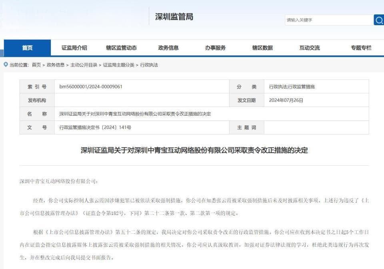Click the addressee line 深圳中青宝互动网络股份有限公司:
The width and height of the screenshot is (384, 269).
click(59, 181)
